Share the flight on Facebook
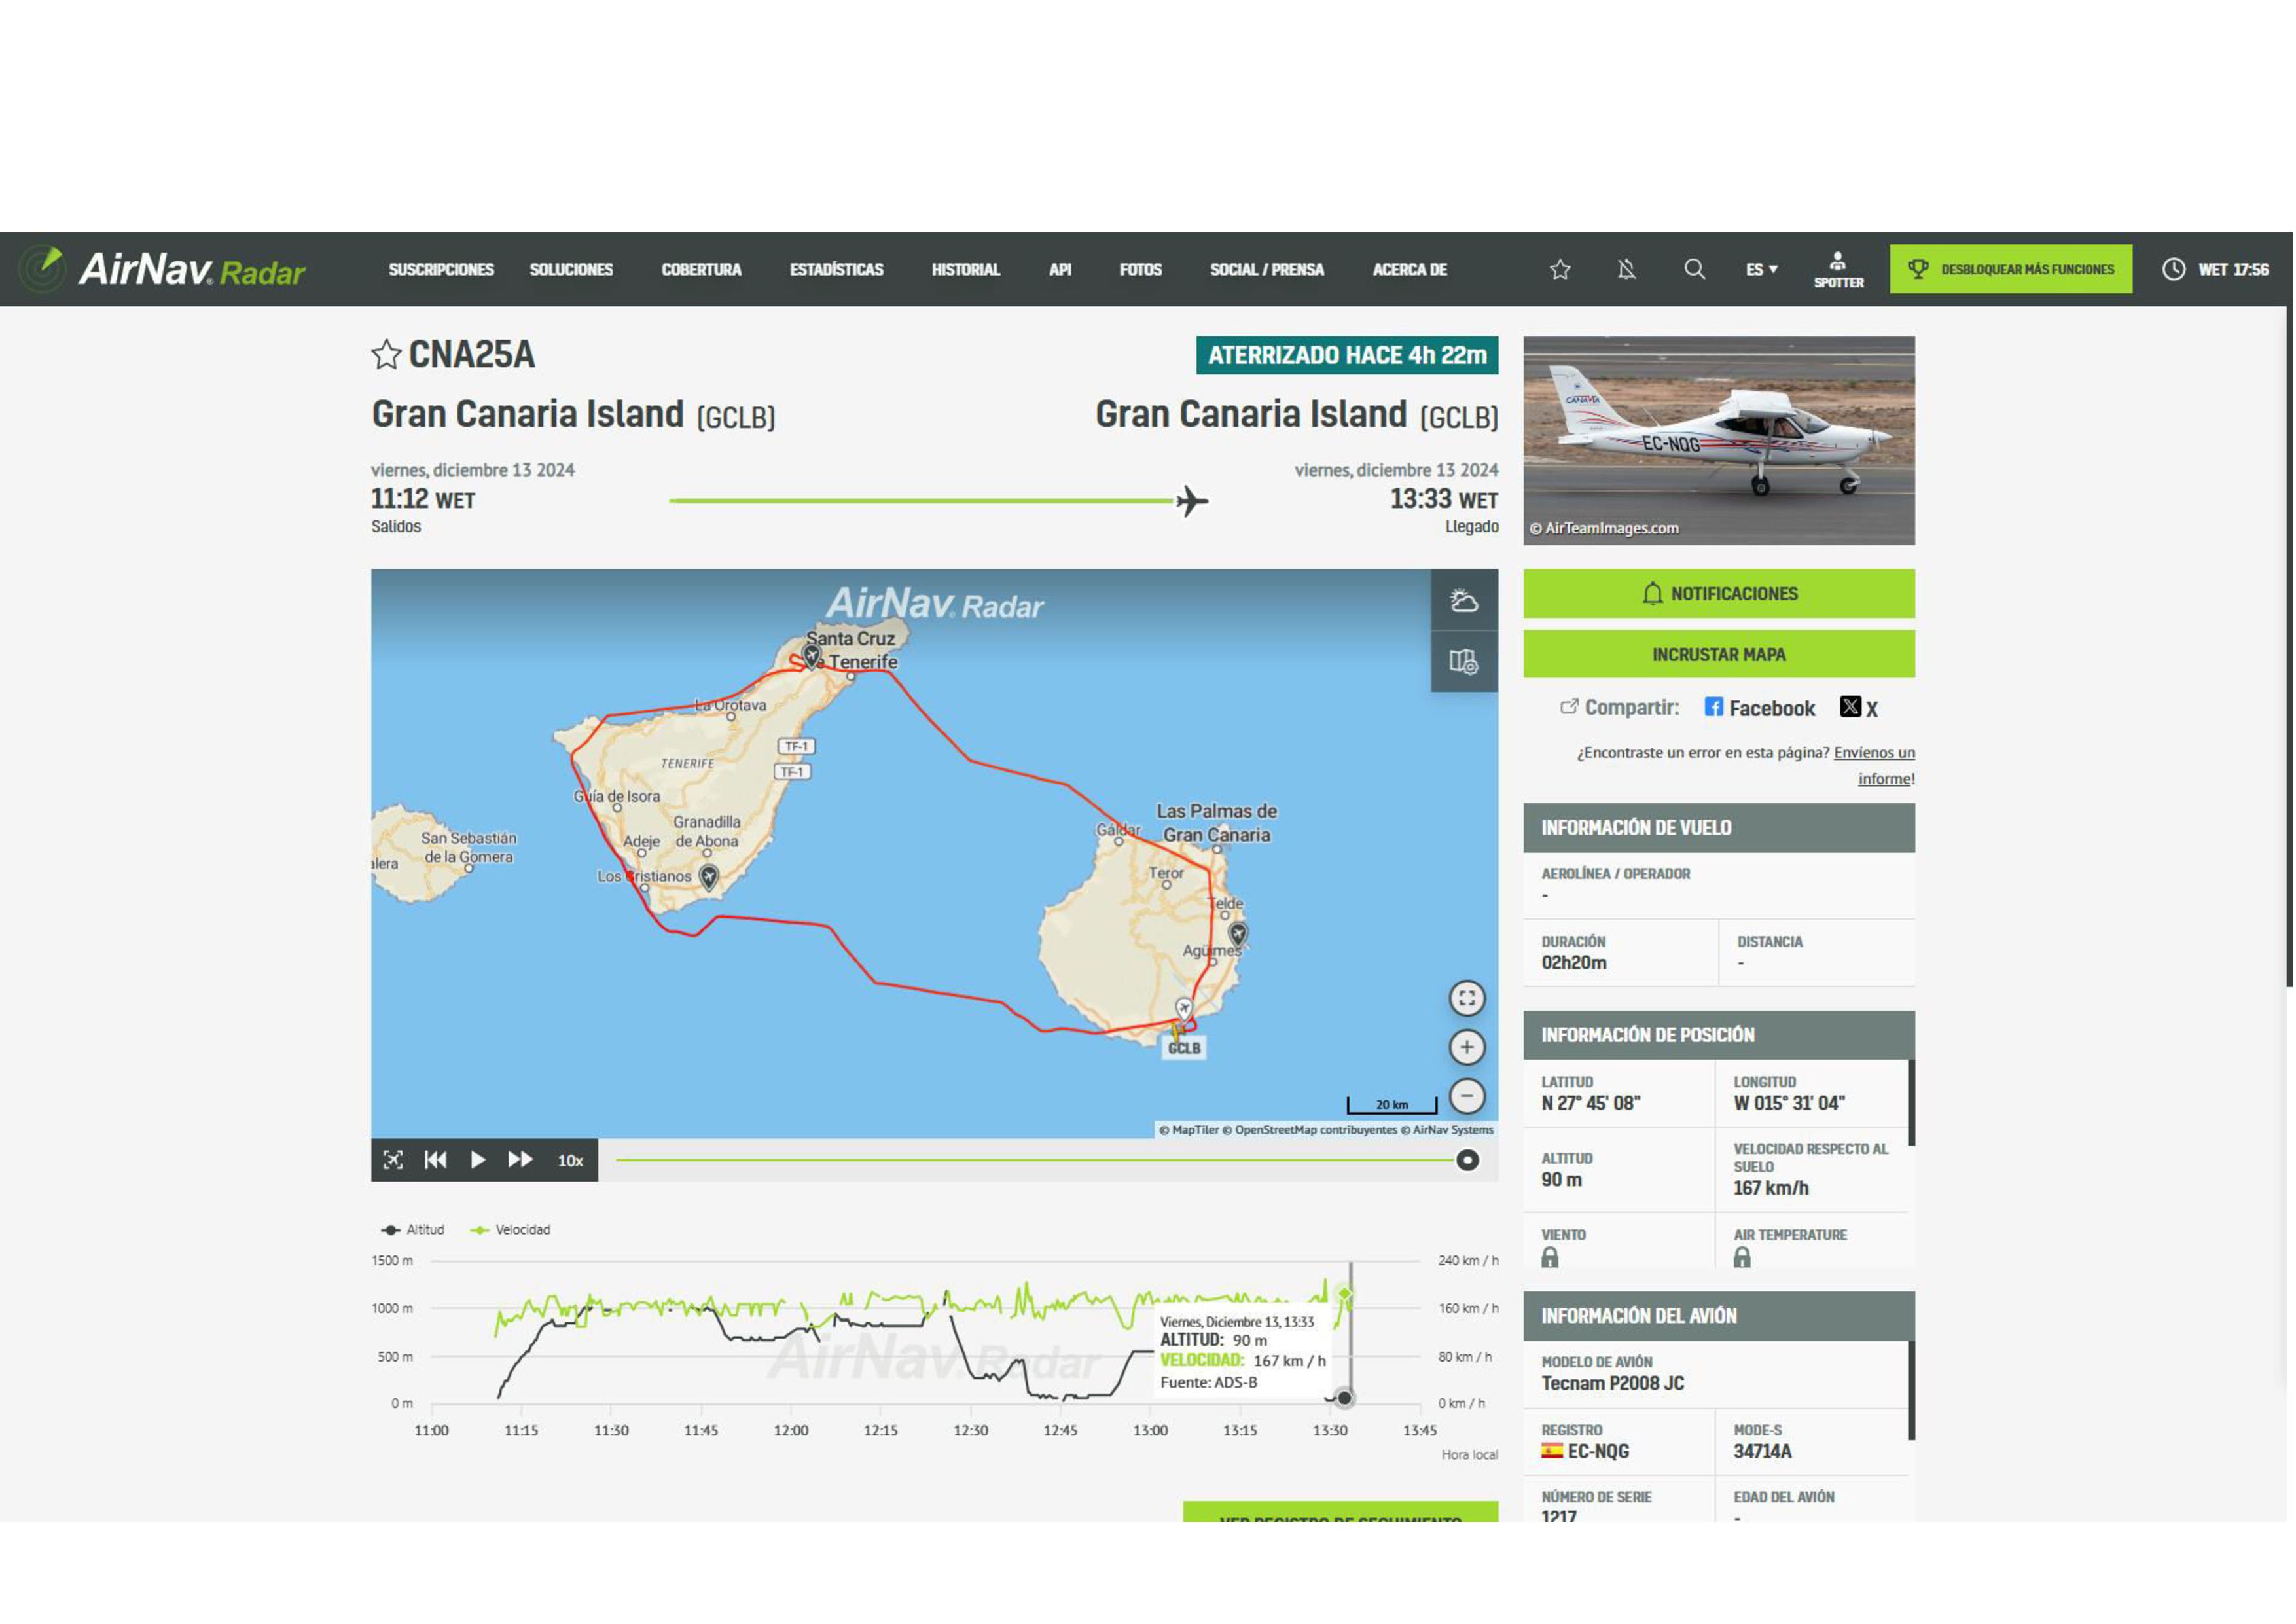Screen dimensions: 2296x1624 click(1759, 708)
